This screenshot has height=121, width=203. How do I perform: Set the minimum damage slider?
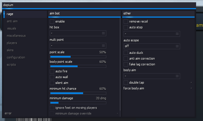tap(78, 103)
